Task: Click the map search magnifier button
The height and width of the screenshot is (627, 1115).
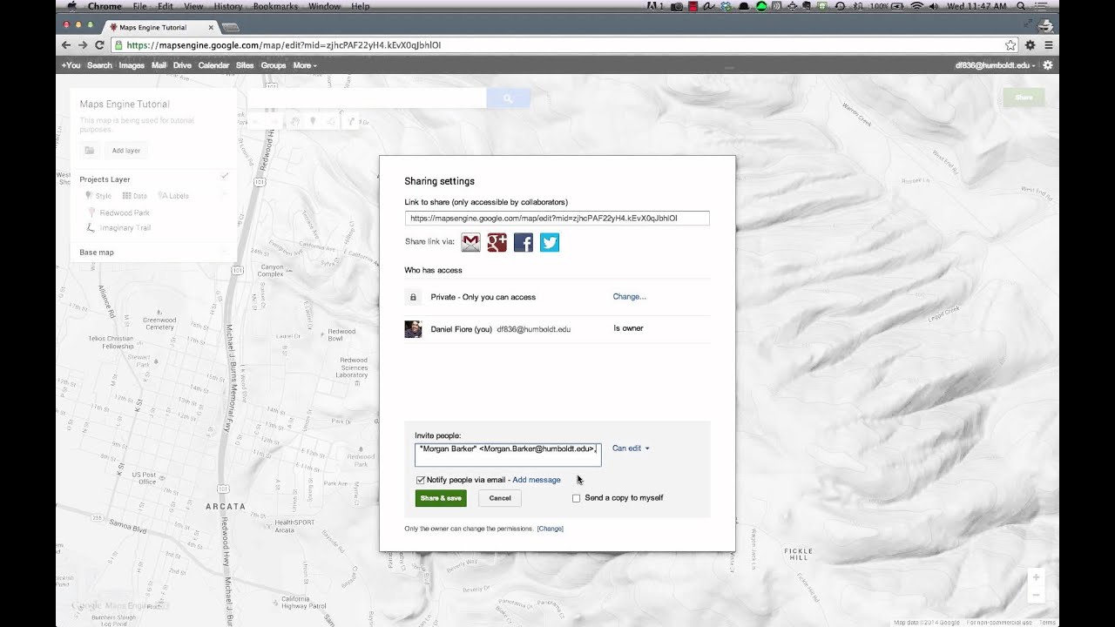Action: click(508, 98)
